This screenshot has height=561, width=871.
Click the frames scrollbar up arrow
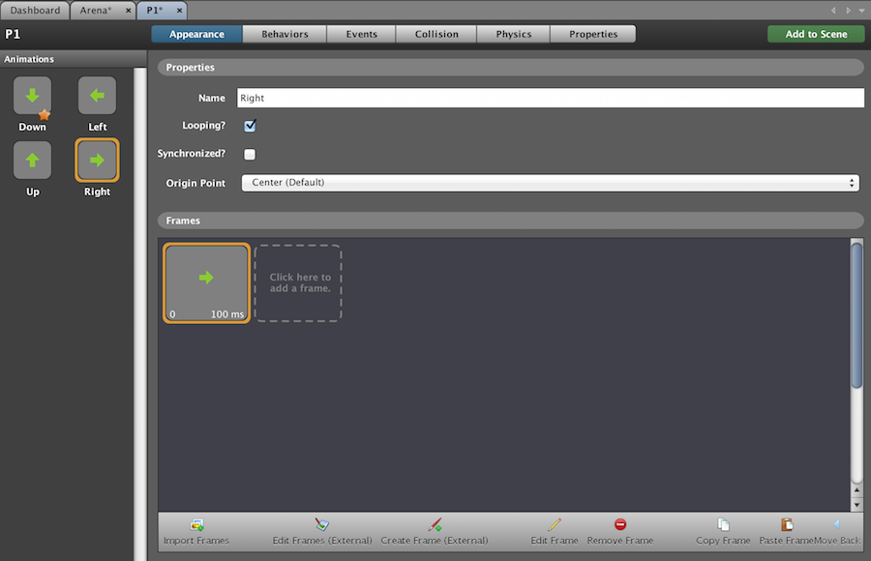[x=857, y=490]
